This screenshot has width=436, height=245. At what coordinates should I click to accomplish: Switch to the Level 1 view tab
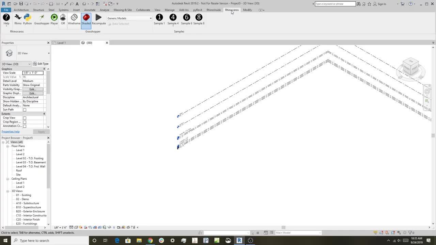click(x=61, y=43)
